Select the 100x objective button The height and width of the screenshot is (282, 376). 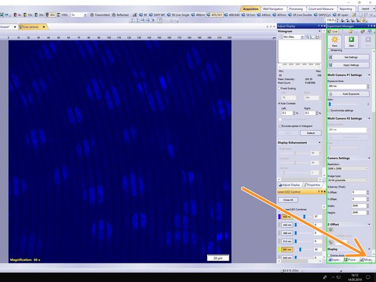point(62,15)
